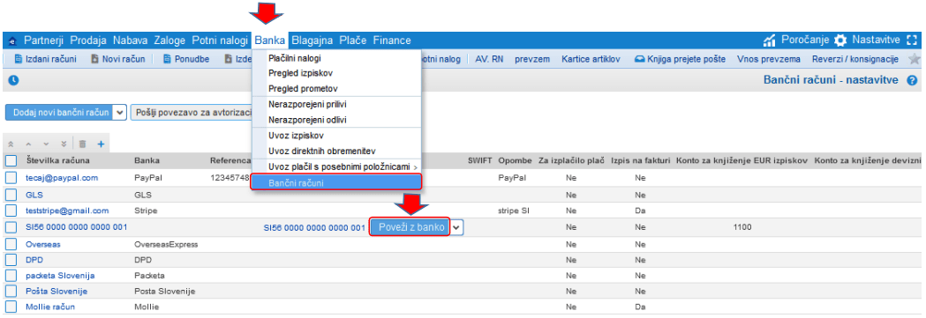Open the DPD account link
This screenshot has width=926, height=318.
tap(34, 260)
